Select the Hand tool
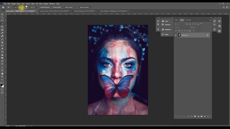Image resolution: width=230 pixels, height=129 pixels. tap(2, 73)
